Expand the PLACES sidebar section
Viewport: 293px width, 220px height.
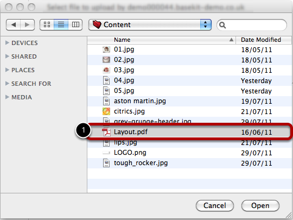coord(7,70)
